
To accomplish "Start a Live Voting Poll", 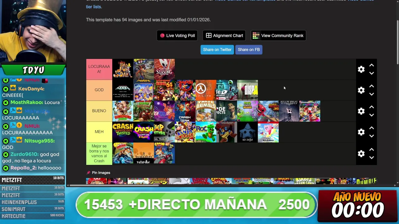I will click(x=177, y=35).
